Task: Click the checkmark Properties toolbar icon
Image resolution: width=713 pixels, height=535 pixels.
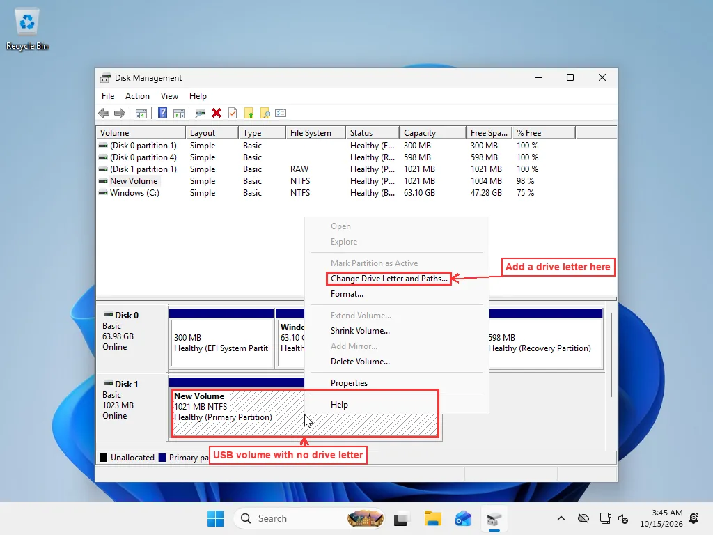Action: pyautogui.click(x=233, y=114)
